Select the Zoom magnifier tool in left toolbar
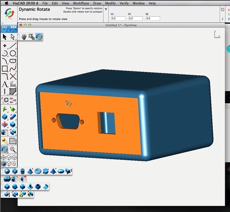Screen dimensions: 230x212 coord(13,150)
